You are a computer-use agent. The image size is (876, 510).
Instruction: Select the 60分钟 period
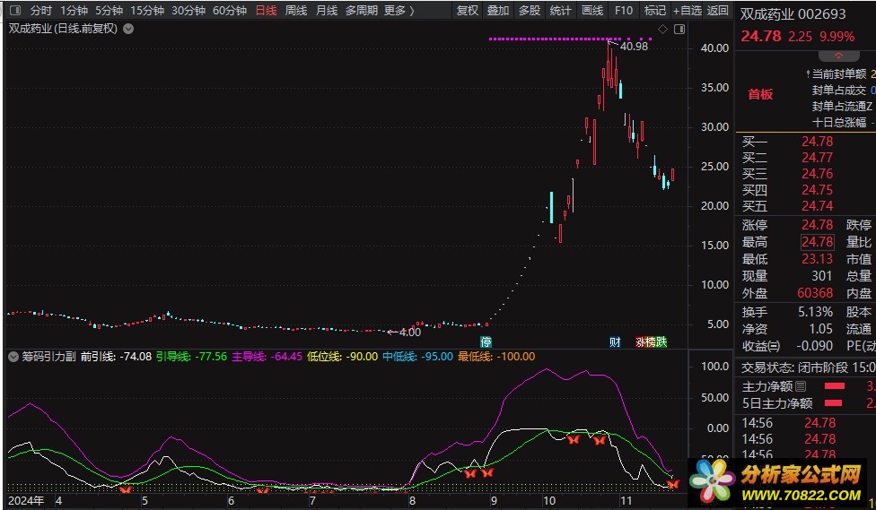(x=230, y=10)
